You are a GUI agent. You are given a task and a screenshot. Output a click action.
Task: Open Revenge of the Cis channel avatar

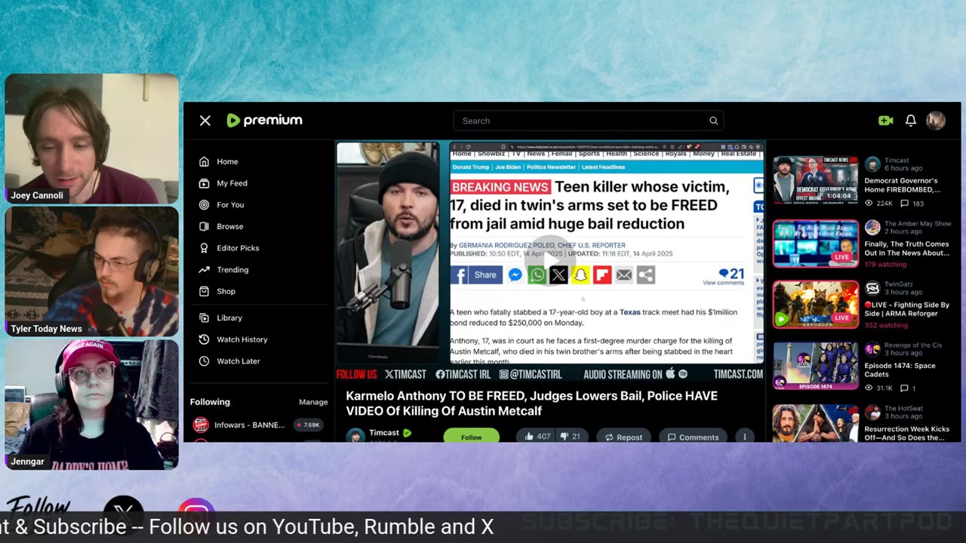tap(872, 349)
